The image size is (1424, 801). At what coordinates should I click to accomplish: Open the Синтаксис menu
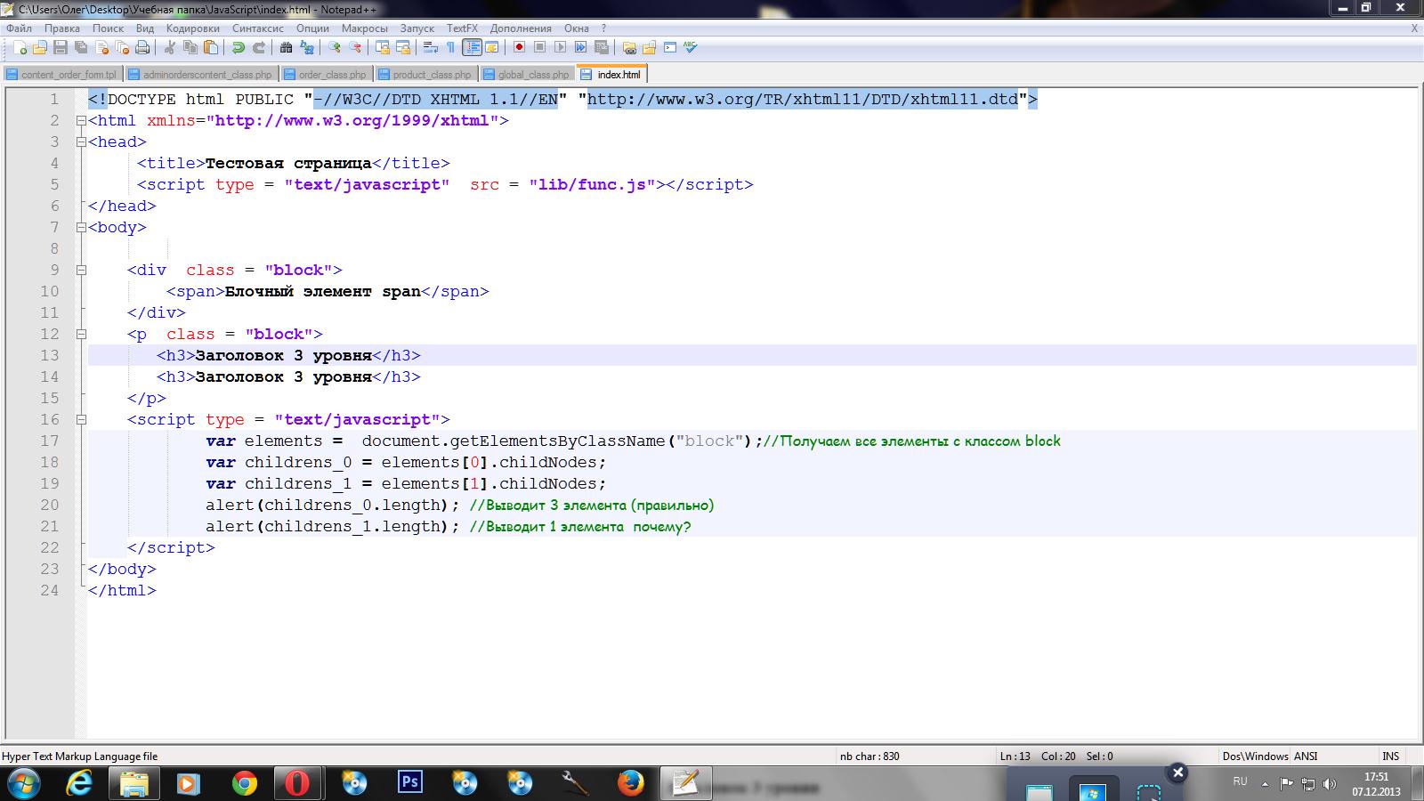[x=258, y=28]
